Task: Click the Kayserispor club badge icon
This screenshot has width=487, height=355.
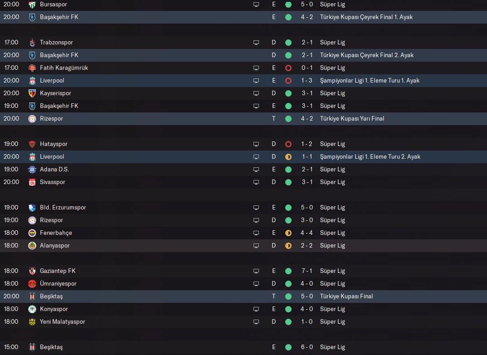Action: pos(32,93)
